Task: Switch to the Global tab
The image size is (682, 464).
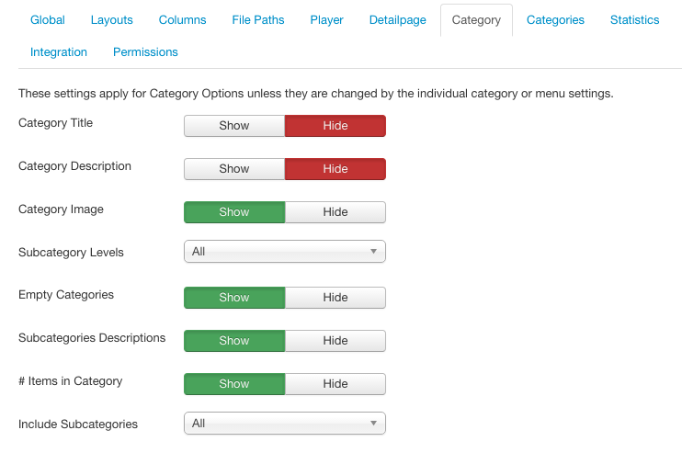Action: [x=48, y=20]
